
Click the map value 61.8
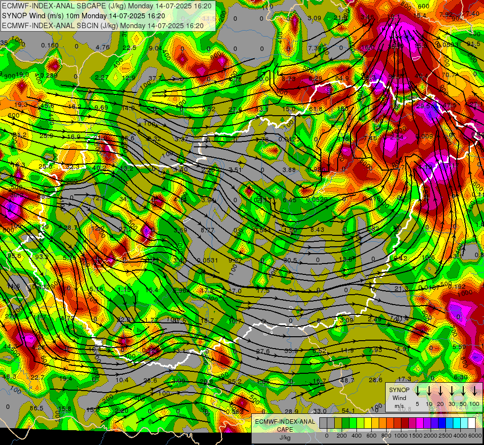[315, 109]
